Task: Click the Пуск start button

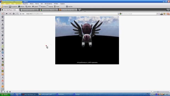Action: click(x=5, y=94)
